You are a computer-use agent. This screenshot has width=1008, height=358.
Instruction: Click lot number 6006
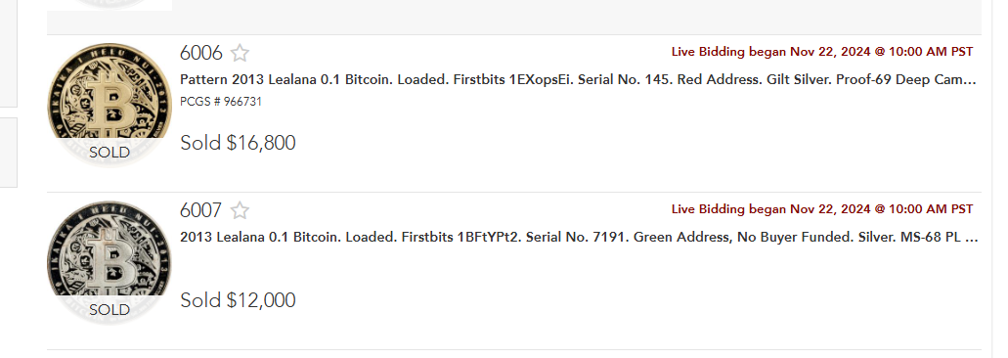[x=201, y=53]
